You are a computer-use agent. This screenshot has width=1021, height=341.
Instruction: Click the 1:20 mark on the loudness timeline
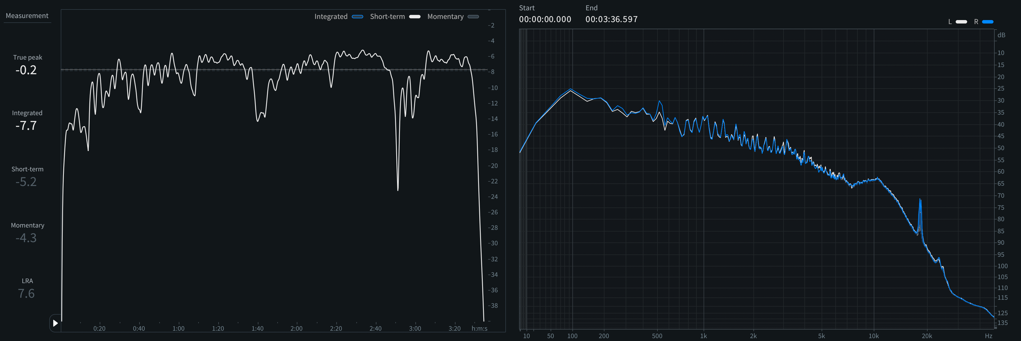click(x=218, y=329)
